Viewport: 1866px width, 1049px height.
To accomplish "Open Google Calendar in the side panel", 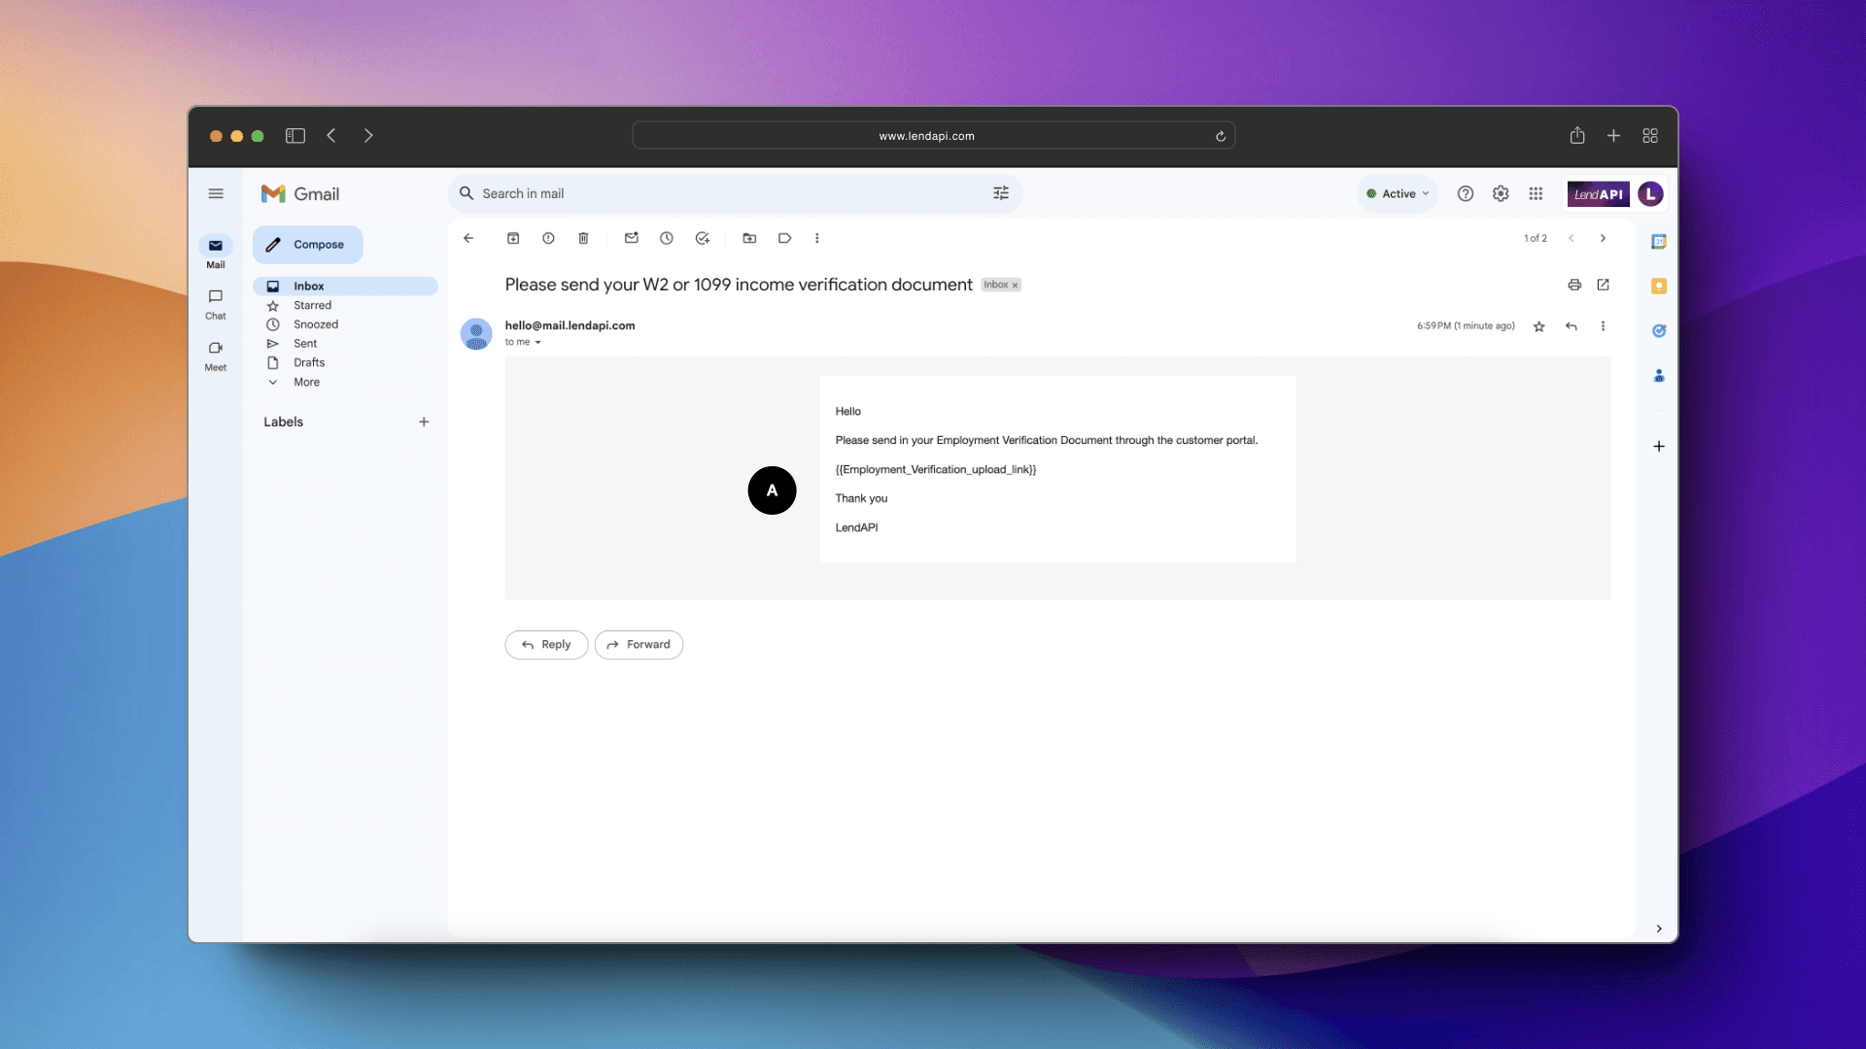I will (x=1659, y=240).
